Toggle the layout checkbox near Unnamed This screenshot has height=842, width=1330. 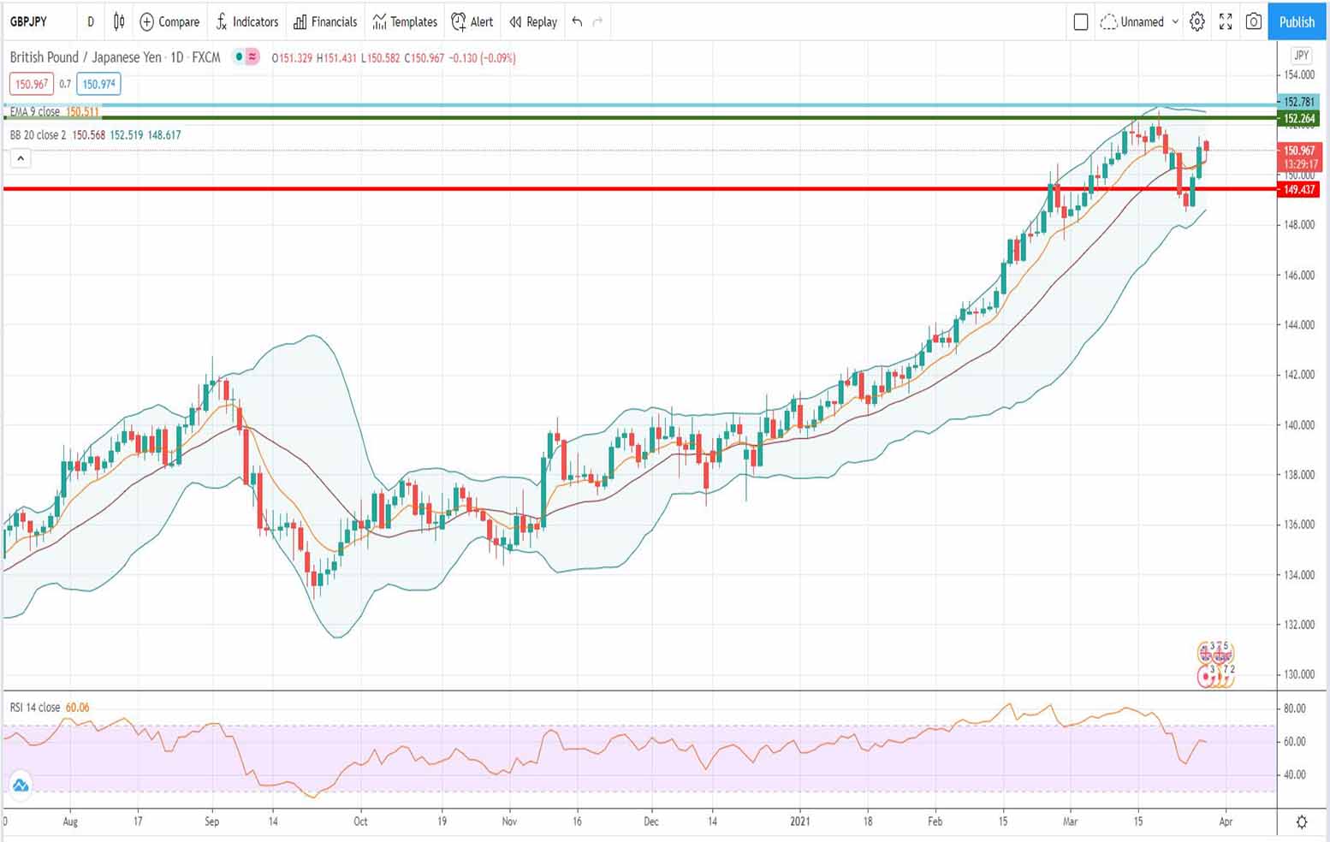pyautogui.click(x=1081, y=22)
